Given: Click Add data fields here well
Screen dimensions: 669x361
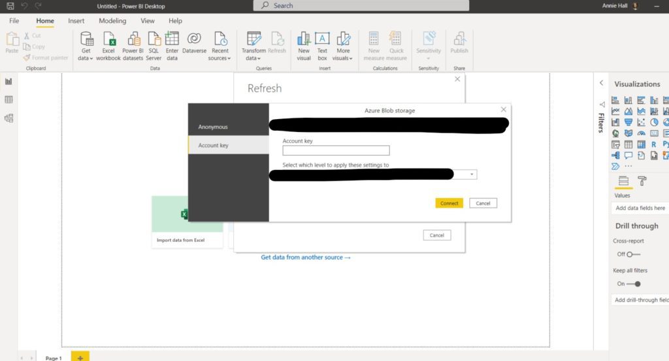Looking at the screenshot, I should point(640,208).
